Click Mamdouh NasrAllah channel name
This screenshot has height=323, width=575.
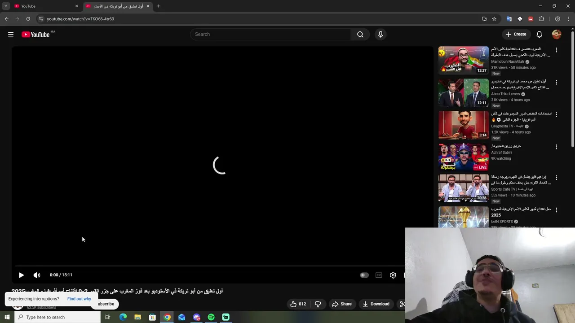pyautogui.click(x=507, y=62)
